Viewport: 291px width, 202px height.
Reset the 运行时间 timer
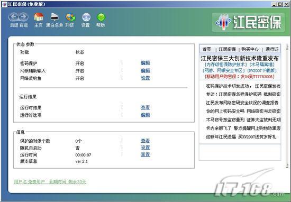click(145, 154)
